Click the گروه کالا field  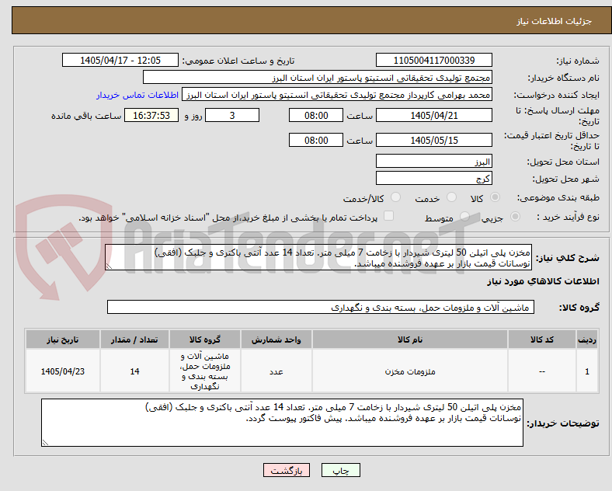321,307
